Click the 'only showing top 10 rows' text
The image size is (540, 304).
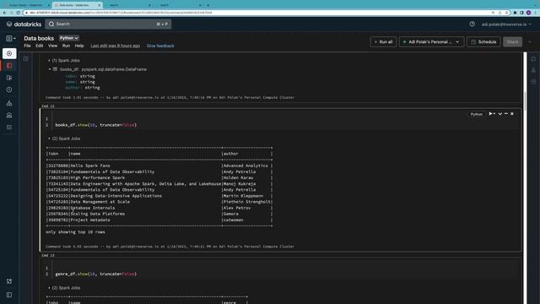[75, 232]
